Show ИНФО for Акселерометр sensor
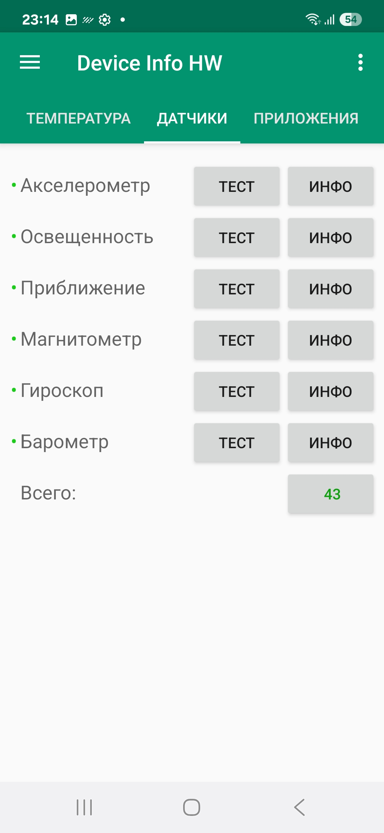 [x=330, y=187]
